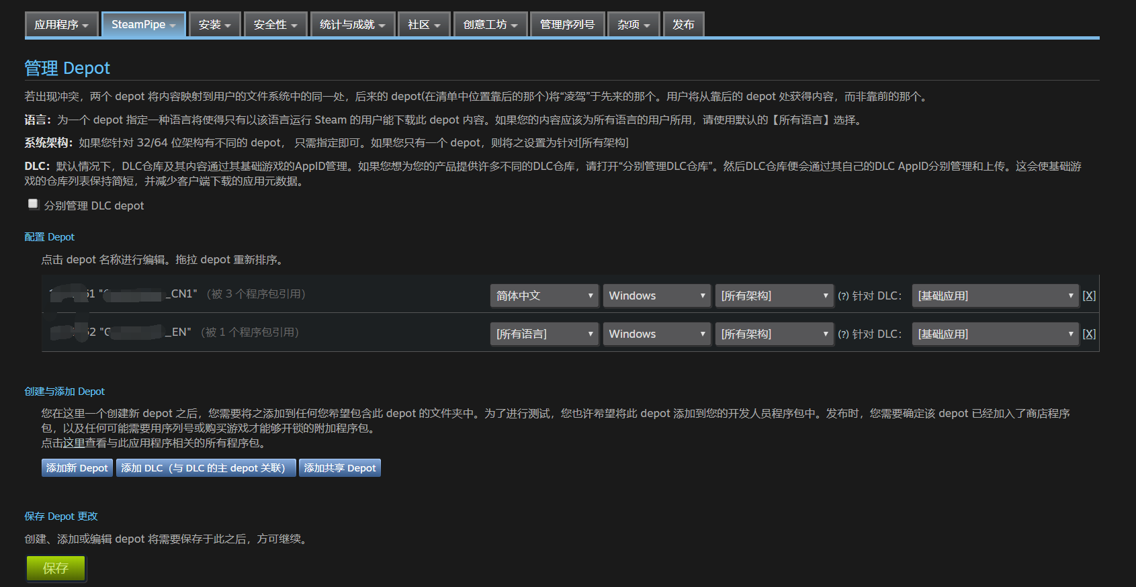This screenshot has width=1136, height=587.
Task: Open 所有架构 dropdown for CN1 depot
Action: tap(774, 296)
